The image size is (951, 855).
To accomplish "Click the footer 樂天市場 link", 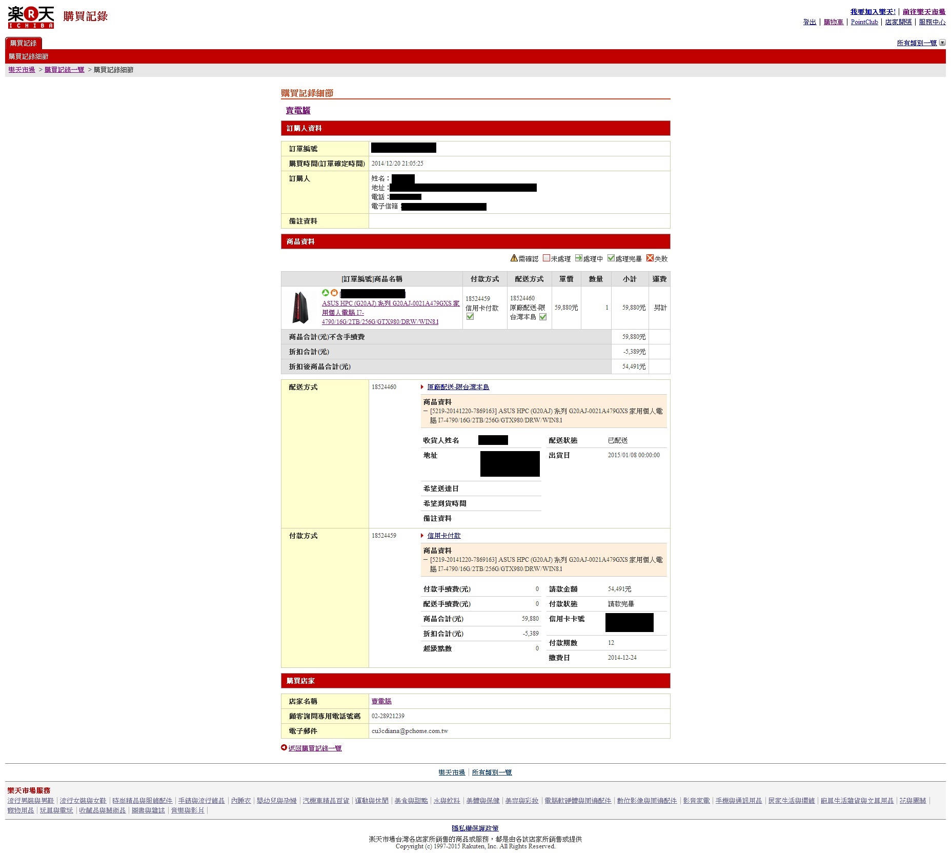I will click(x=452, y=772).
